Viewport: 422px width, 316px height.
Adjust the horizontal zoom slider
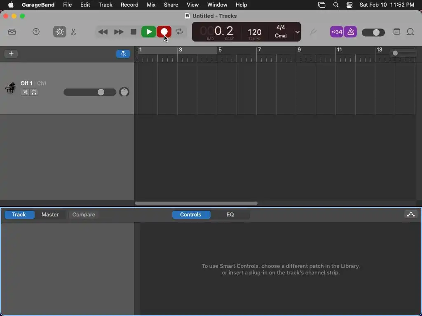(x=403, y=53)
